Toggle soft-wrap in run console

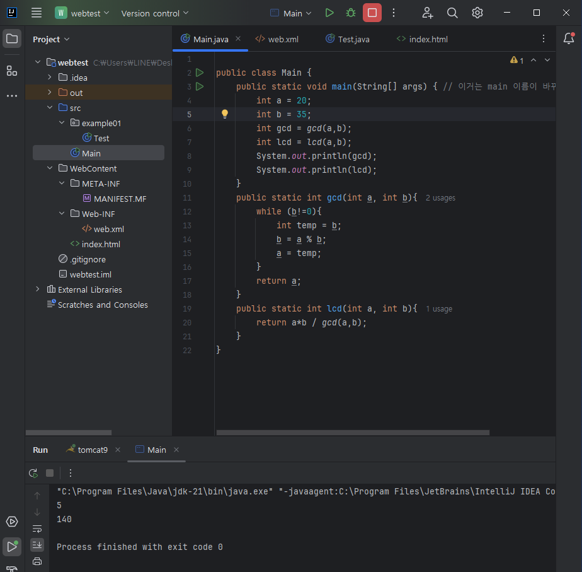pos(37,529)
